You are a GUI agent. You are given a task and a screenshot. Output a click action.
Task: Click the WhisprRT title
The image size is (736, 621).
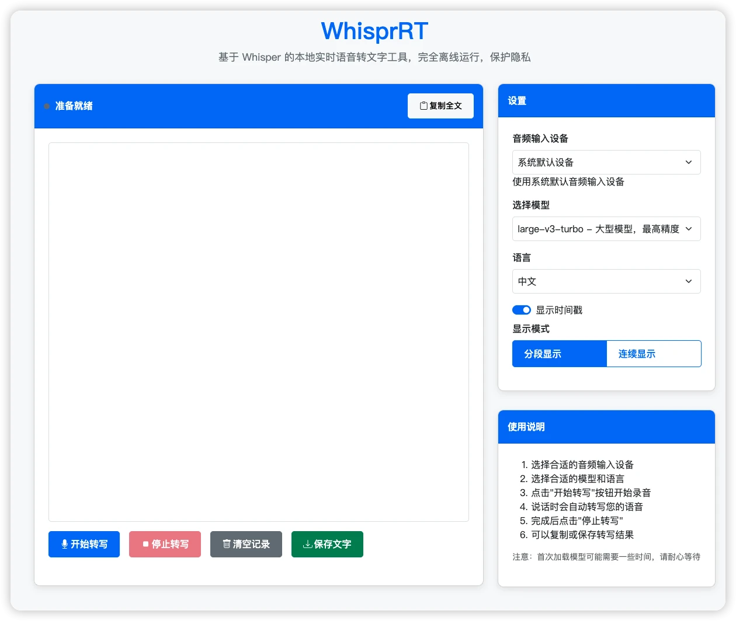tap(374, 31)
